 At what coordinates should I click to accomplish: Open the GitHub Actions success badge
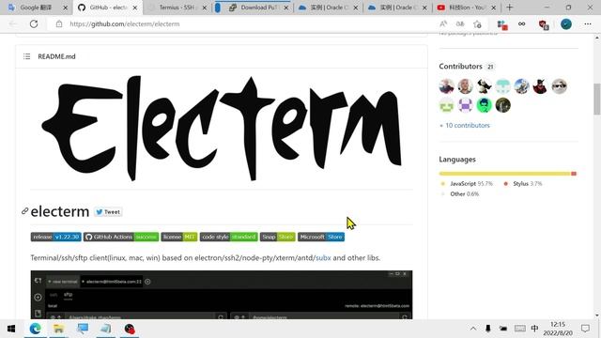point(121,237)
